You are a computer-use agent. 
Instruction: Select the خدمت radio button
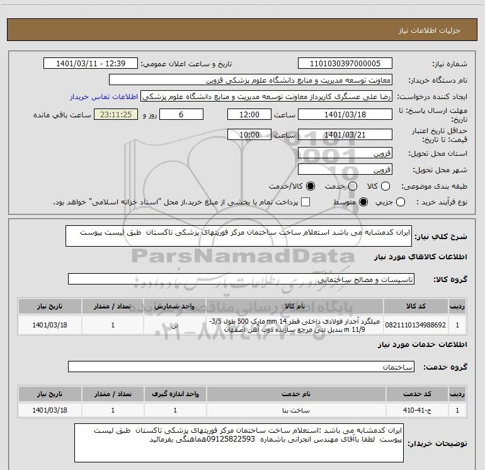click(353, 186)
